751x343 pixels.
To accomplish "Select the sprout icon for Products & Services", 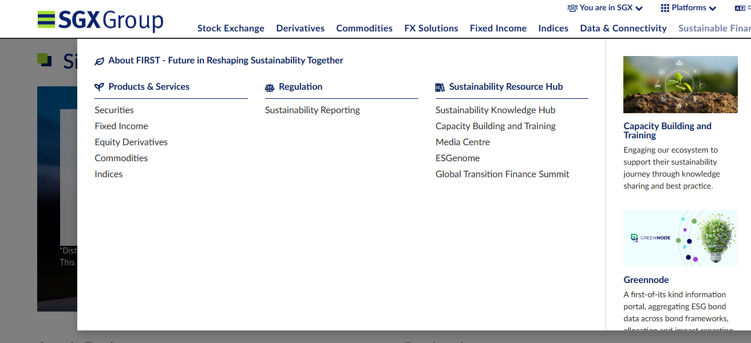I will click(98, 86).
